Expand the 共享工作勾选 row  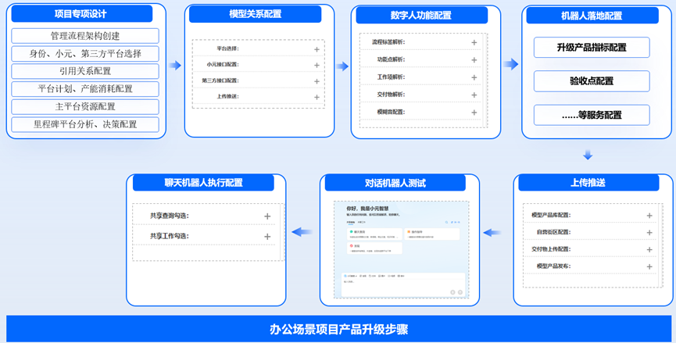point(267,236)
